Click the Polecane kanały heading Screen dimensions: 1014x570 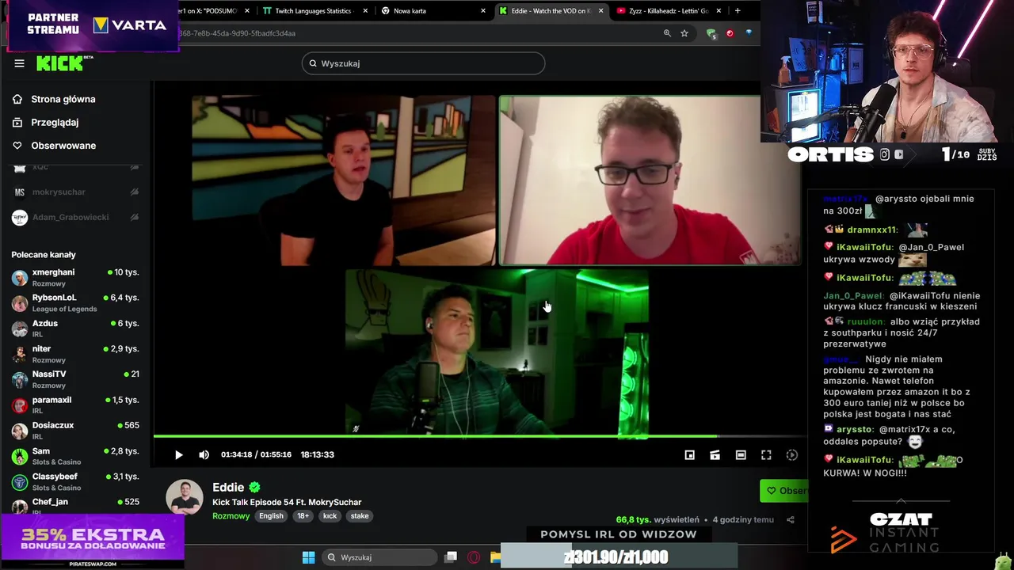44,255
